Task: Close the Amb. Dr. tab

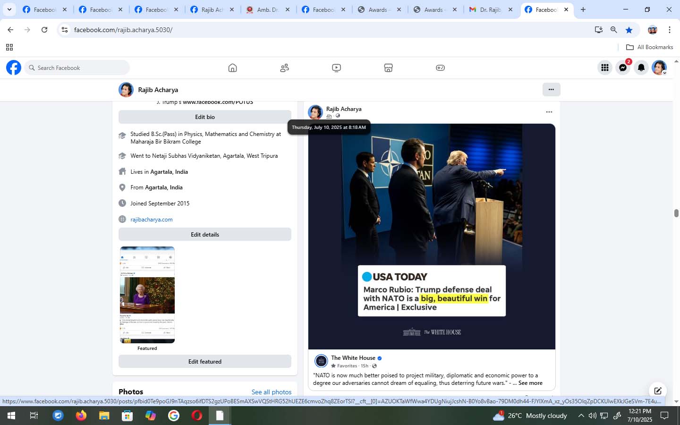Action: [x=288, y=9]
